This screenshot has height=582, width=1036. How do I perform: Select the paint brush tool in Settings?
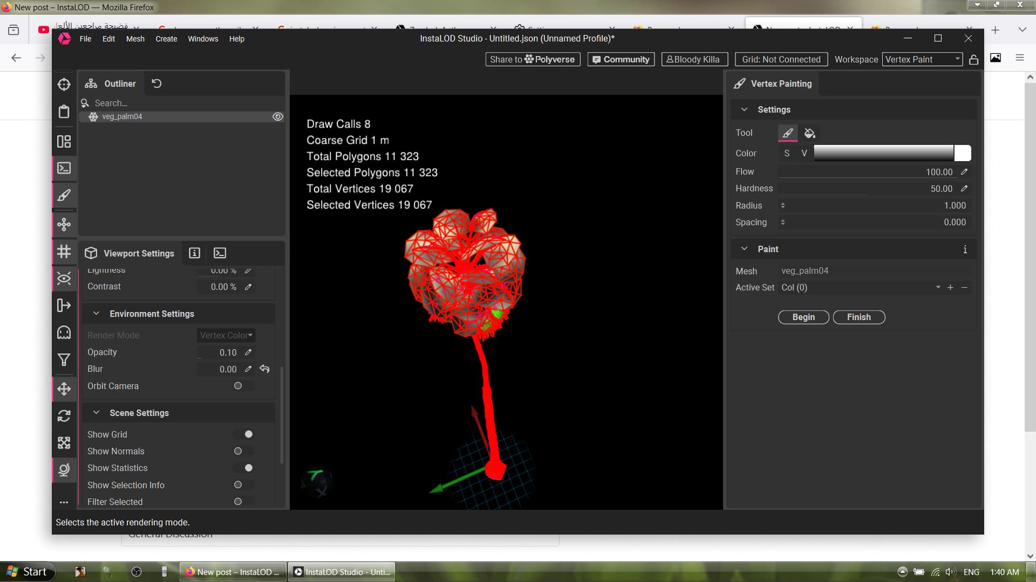point(788,133)
